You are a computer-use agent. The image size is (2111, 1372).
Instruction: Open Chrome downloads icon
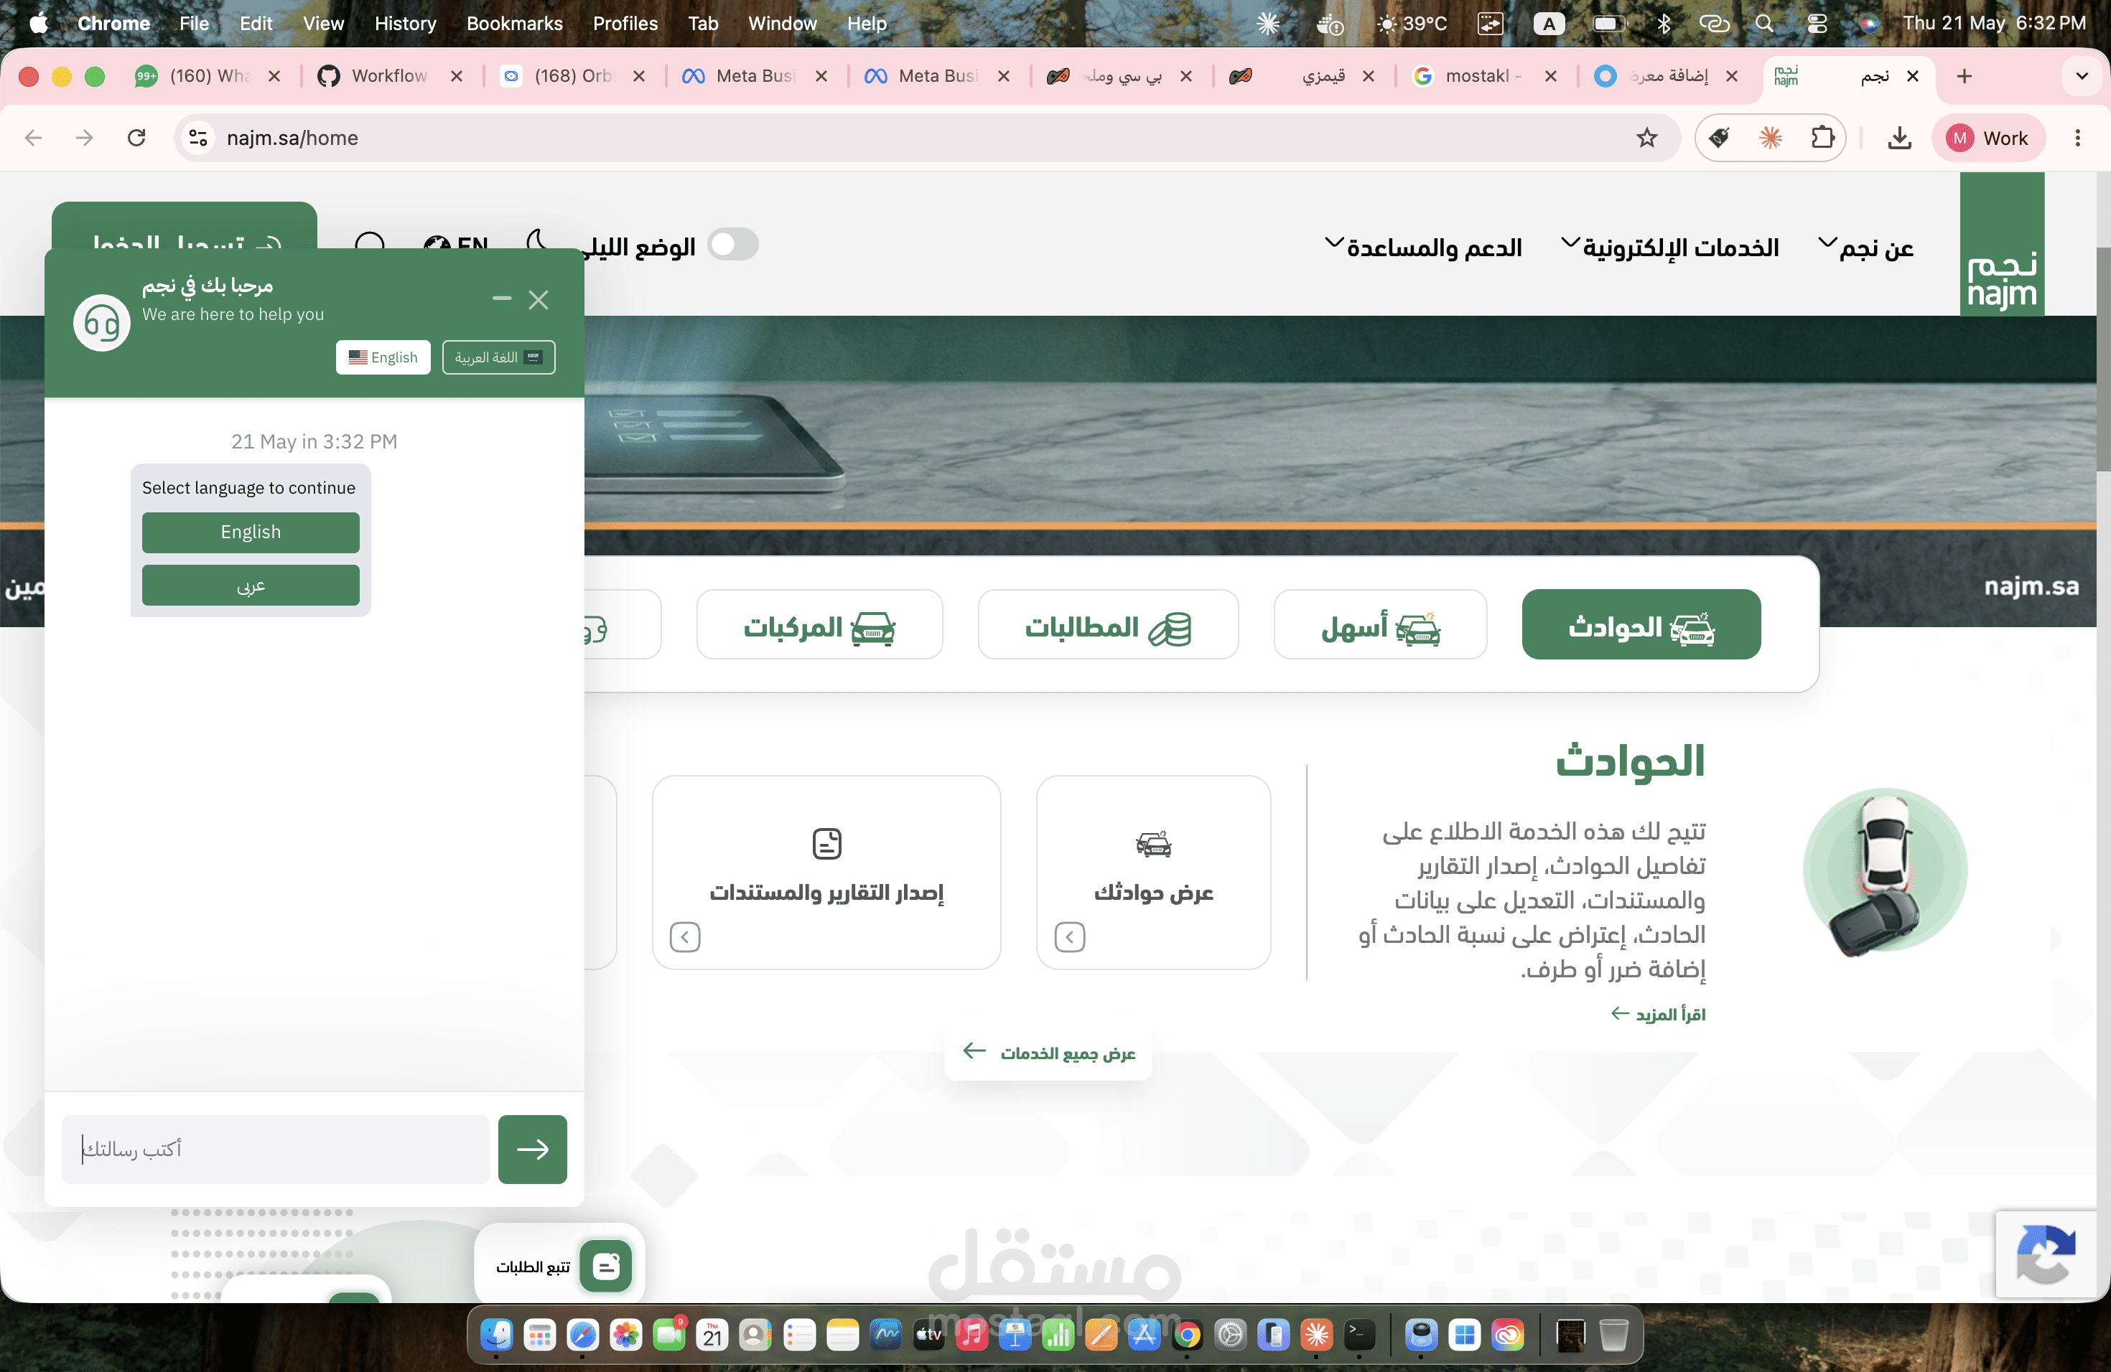[1899, 137]
